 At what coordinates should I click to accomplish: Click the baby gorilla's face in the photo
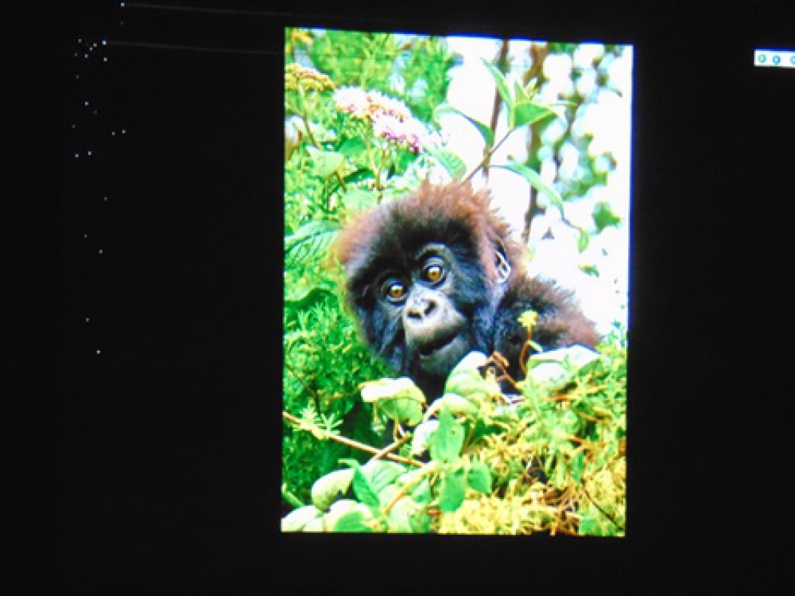[x=421, y=306]
